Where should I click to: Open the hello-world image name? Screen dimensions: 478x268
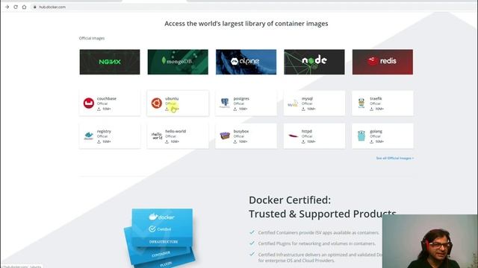coord(176,131)
